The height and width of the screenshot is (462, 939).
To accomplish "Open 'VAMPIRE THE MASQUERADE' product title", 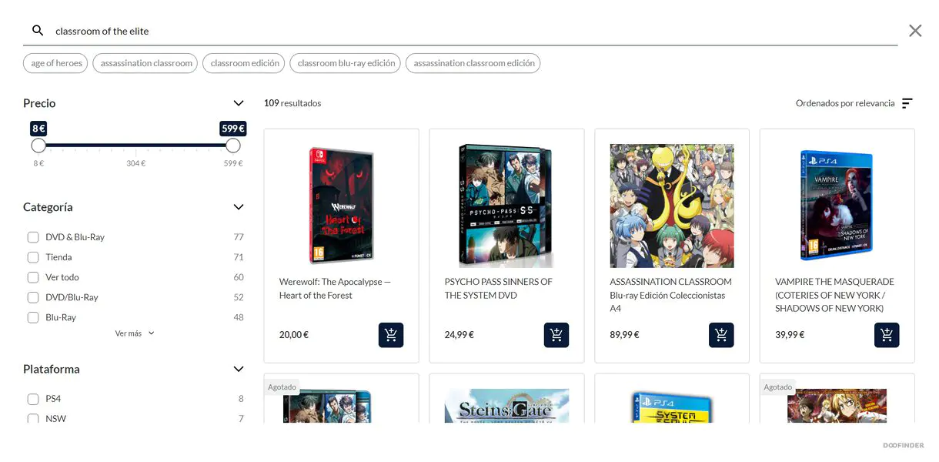I will pyautogui.click(x=835, y=295).
